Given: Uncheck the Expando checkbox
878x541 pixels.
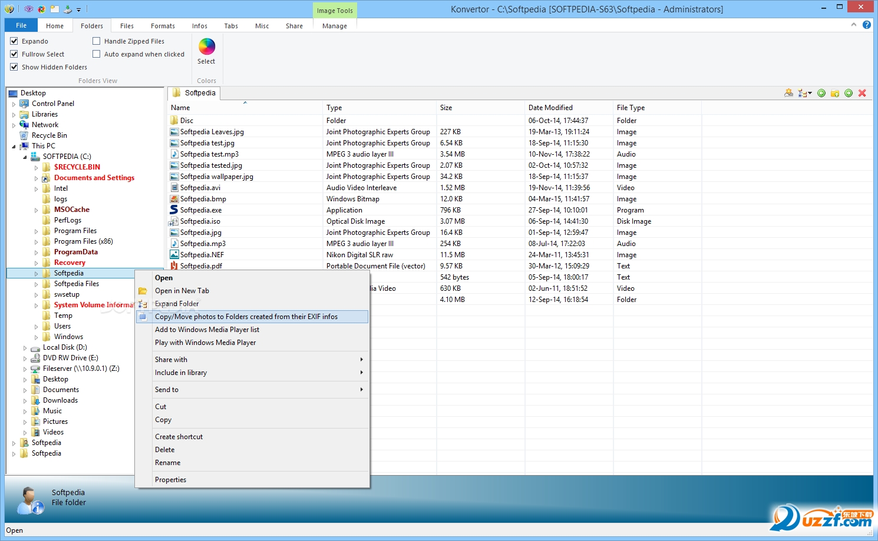Looking at the screenshot, I should pyautogui.click(x=14, y=41).
